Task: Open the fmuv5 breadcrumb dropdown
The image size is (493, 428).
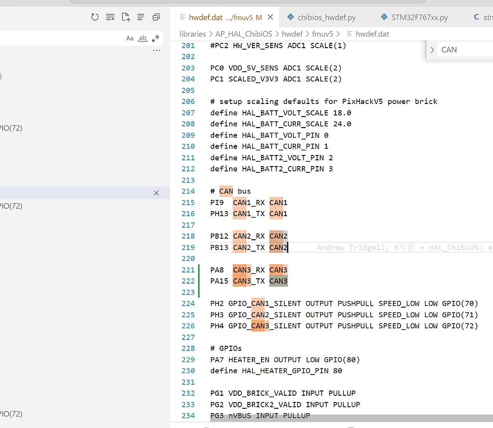Action: pos(323,34)
